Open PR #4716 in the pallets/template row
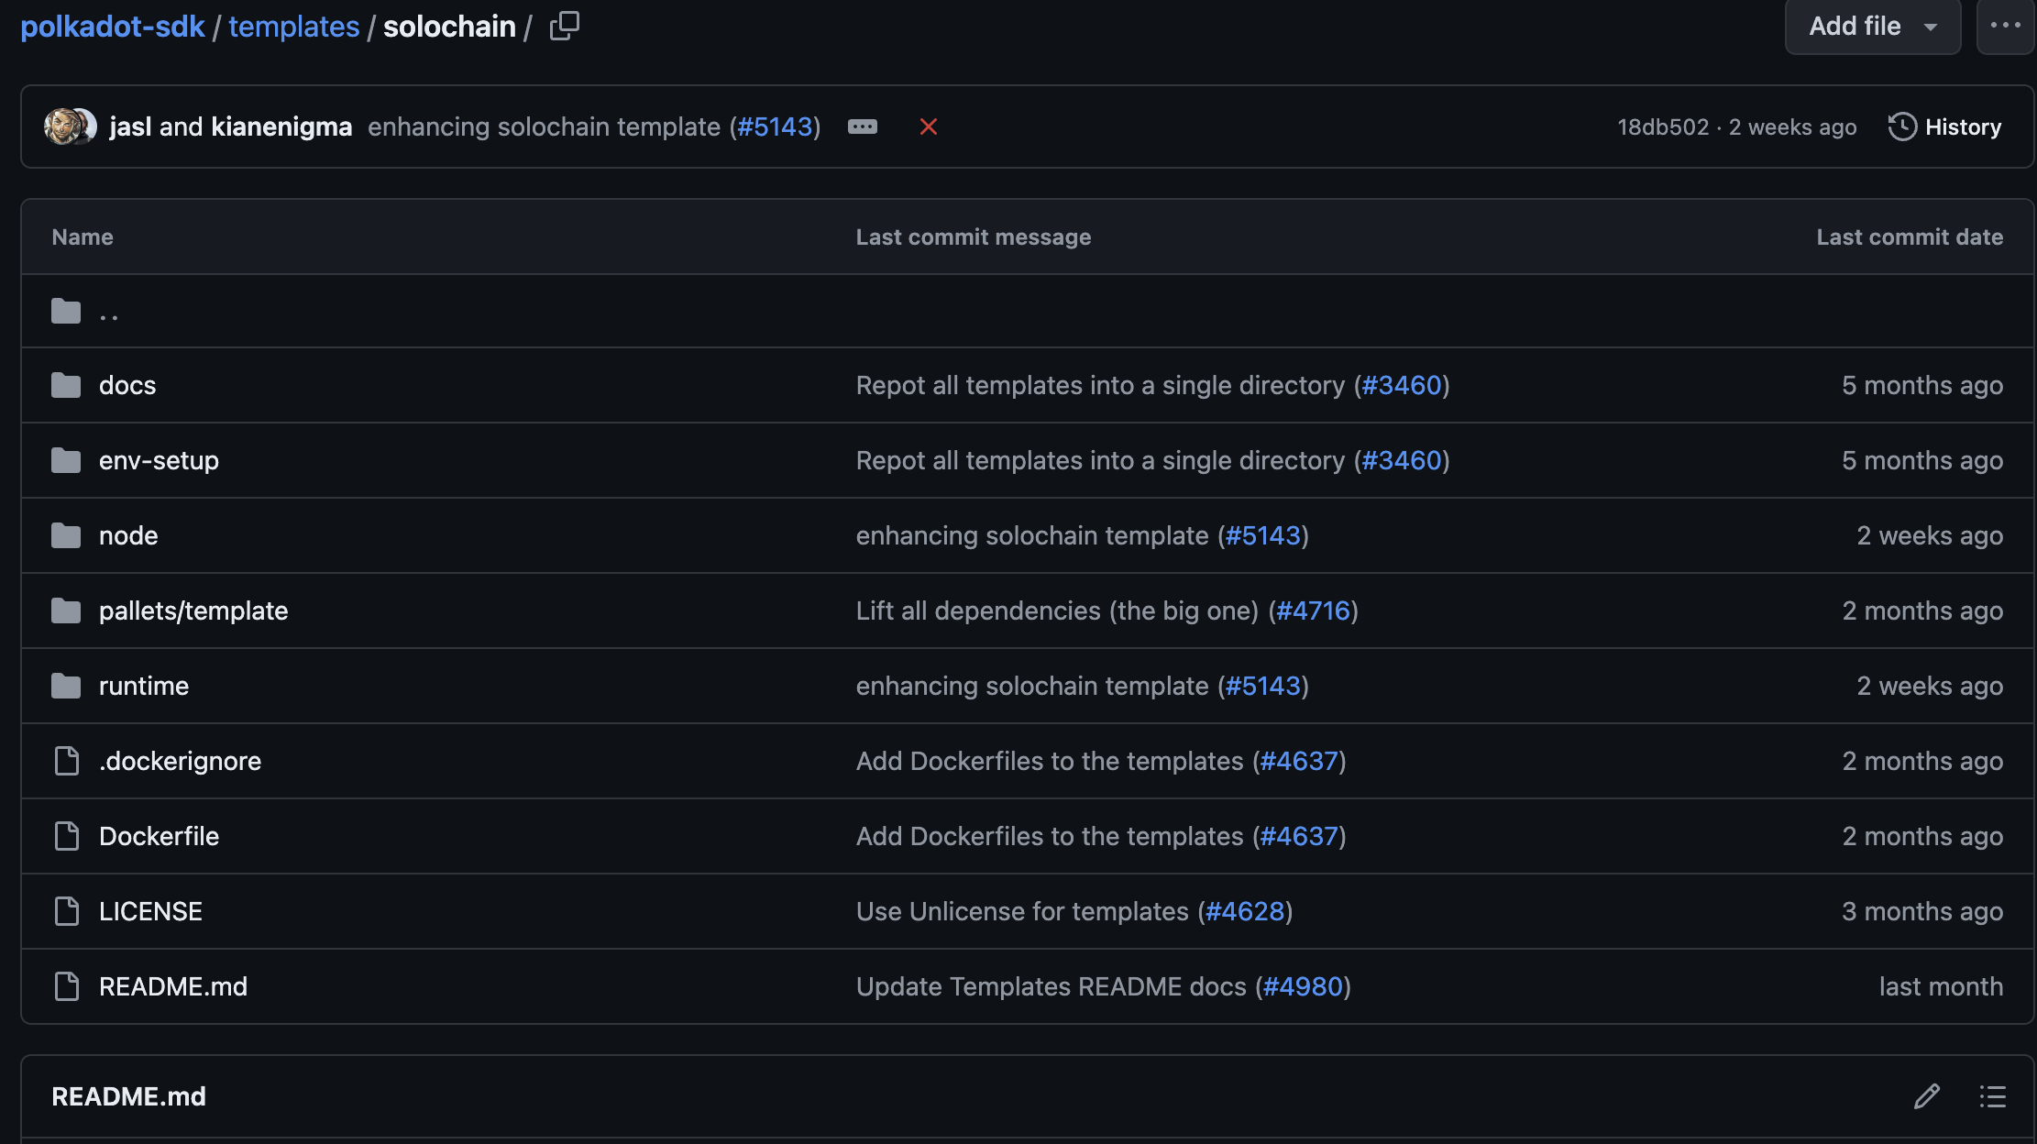 (1314, 610)
